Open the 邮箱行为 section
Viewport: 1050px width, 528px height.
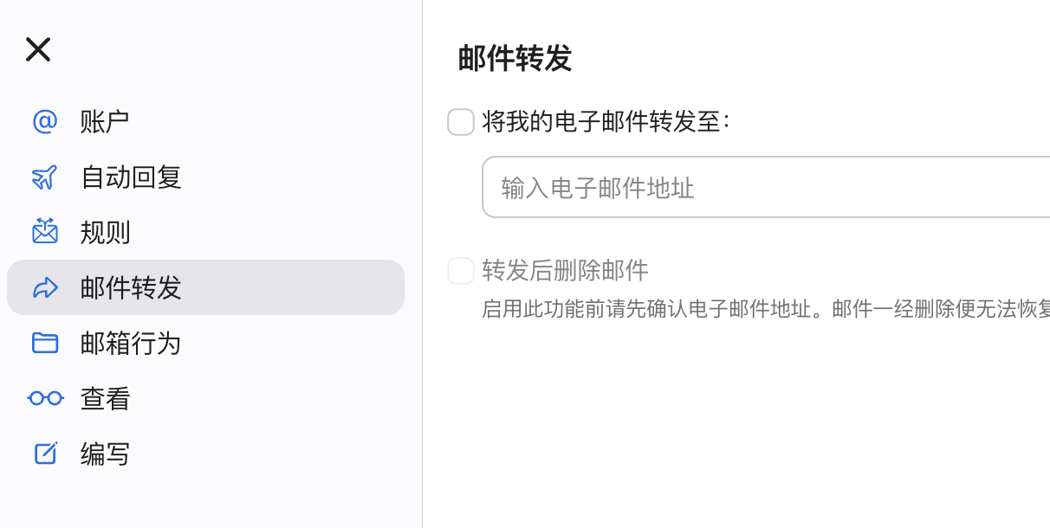(x=131, y=343)
